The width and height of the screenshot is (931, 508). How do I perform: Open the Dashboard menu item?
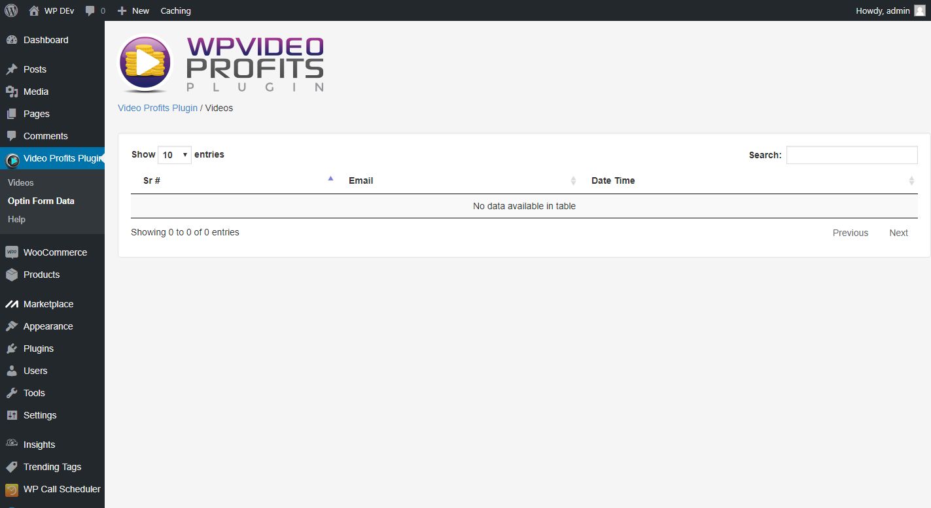pos(46,40)
